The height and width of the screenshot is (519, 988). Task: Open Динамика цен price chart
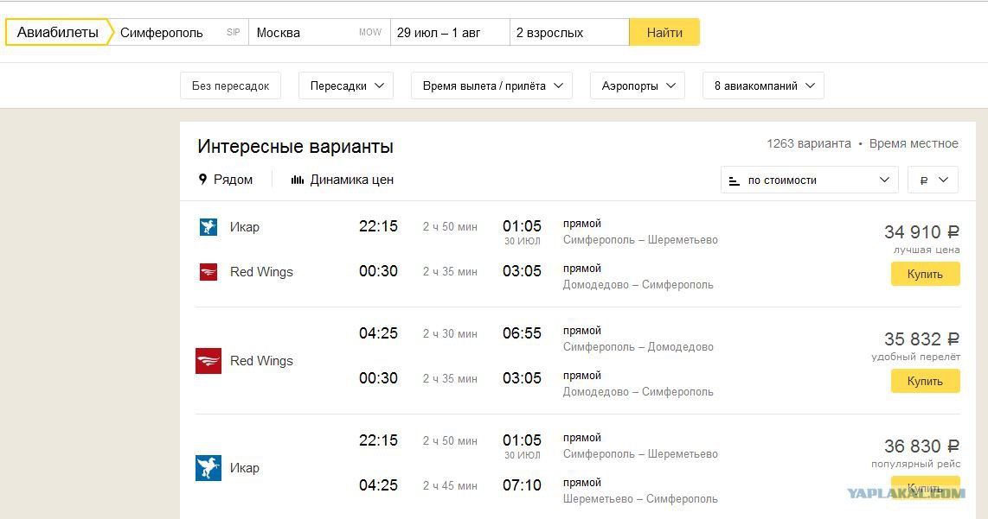tap(342, 180)
